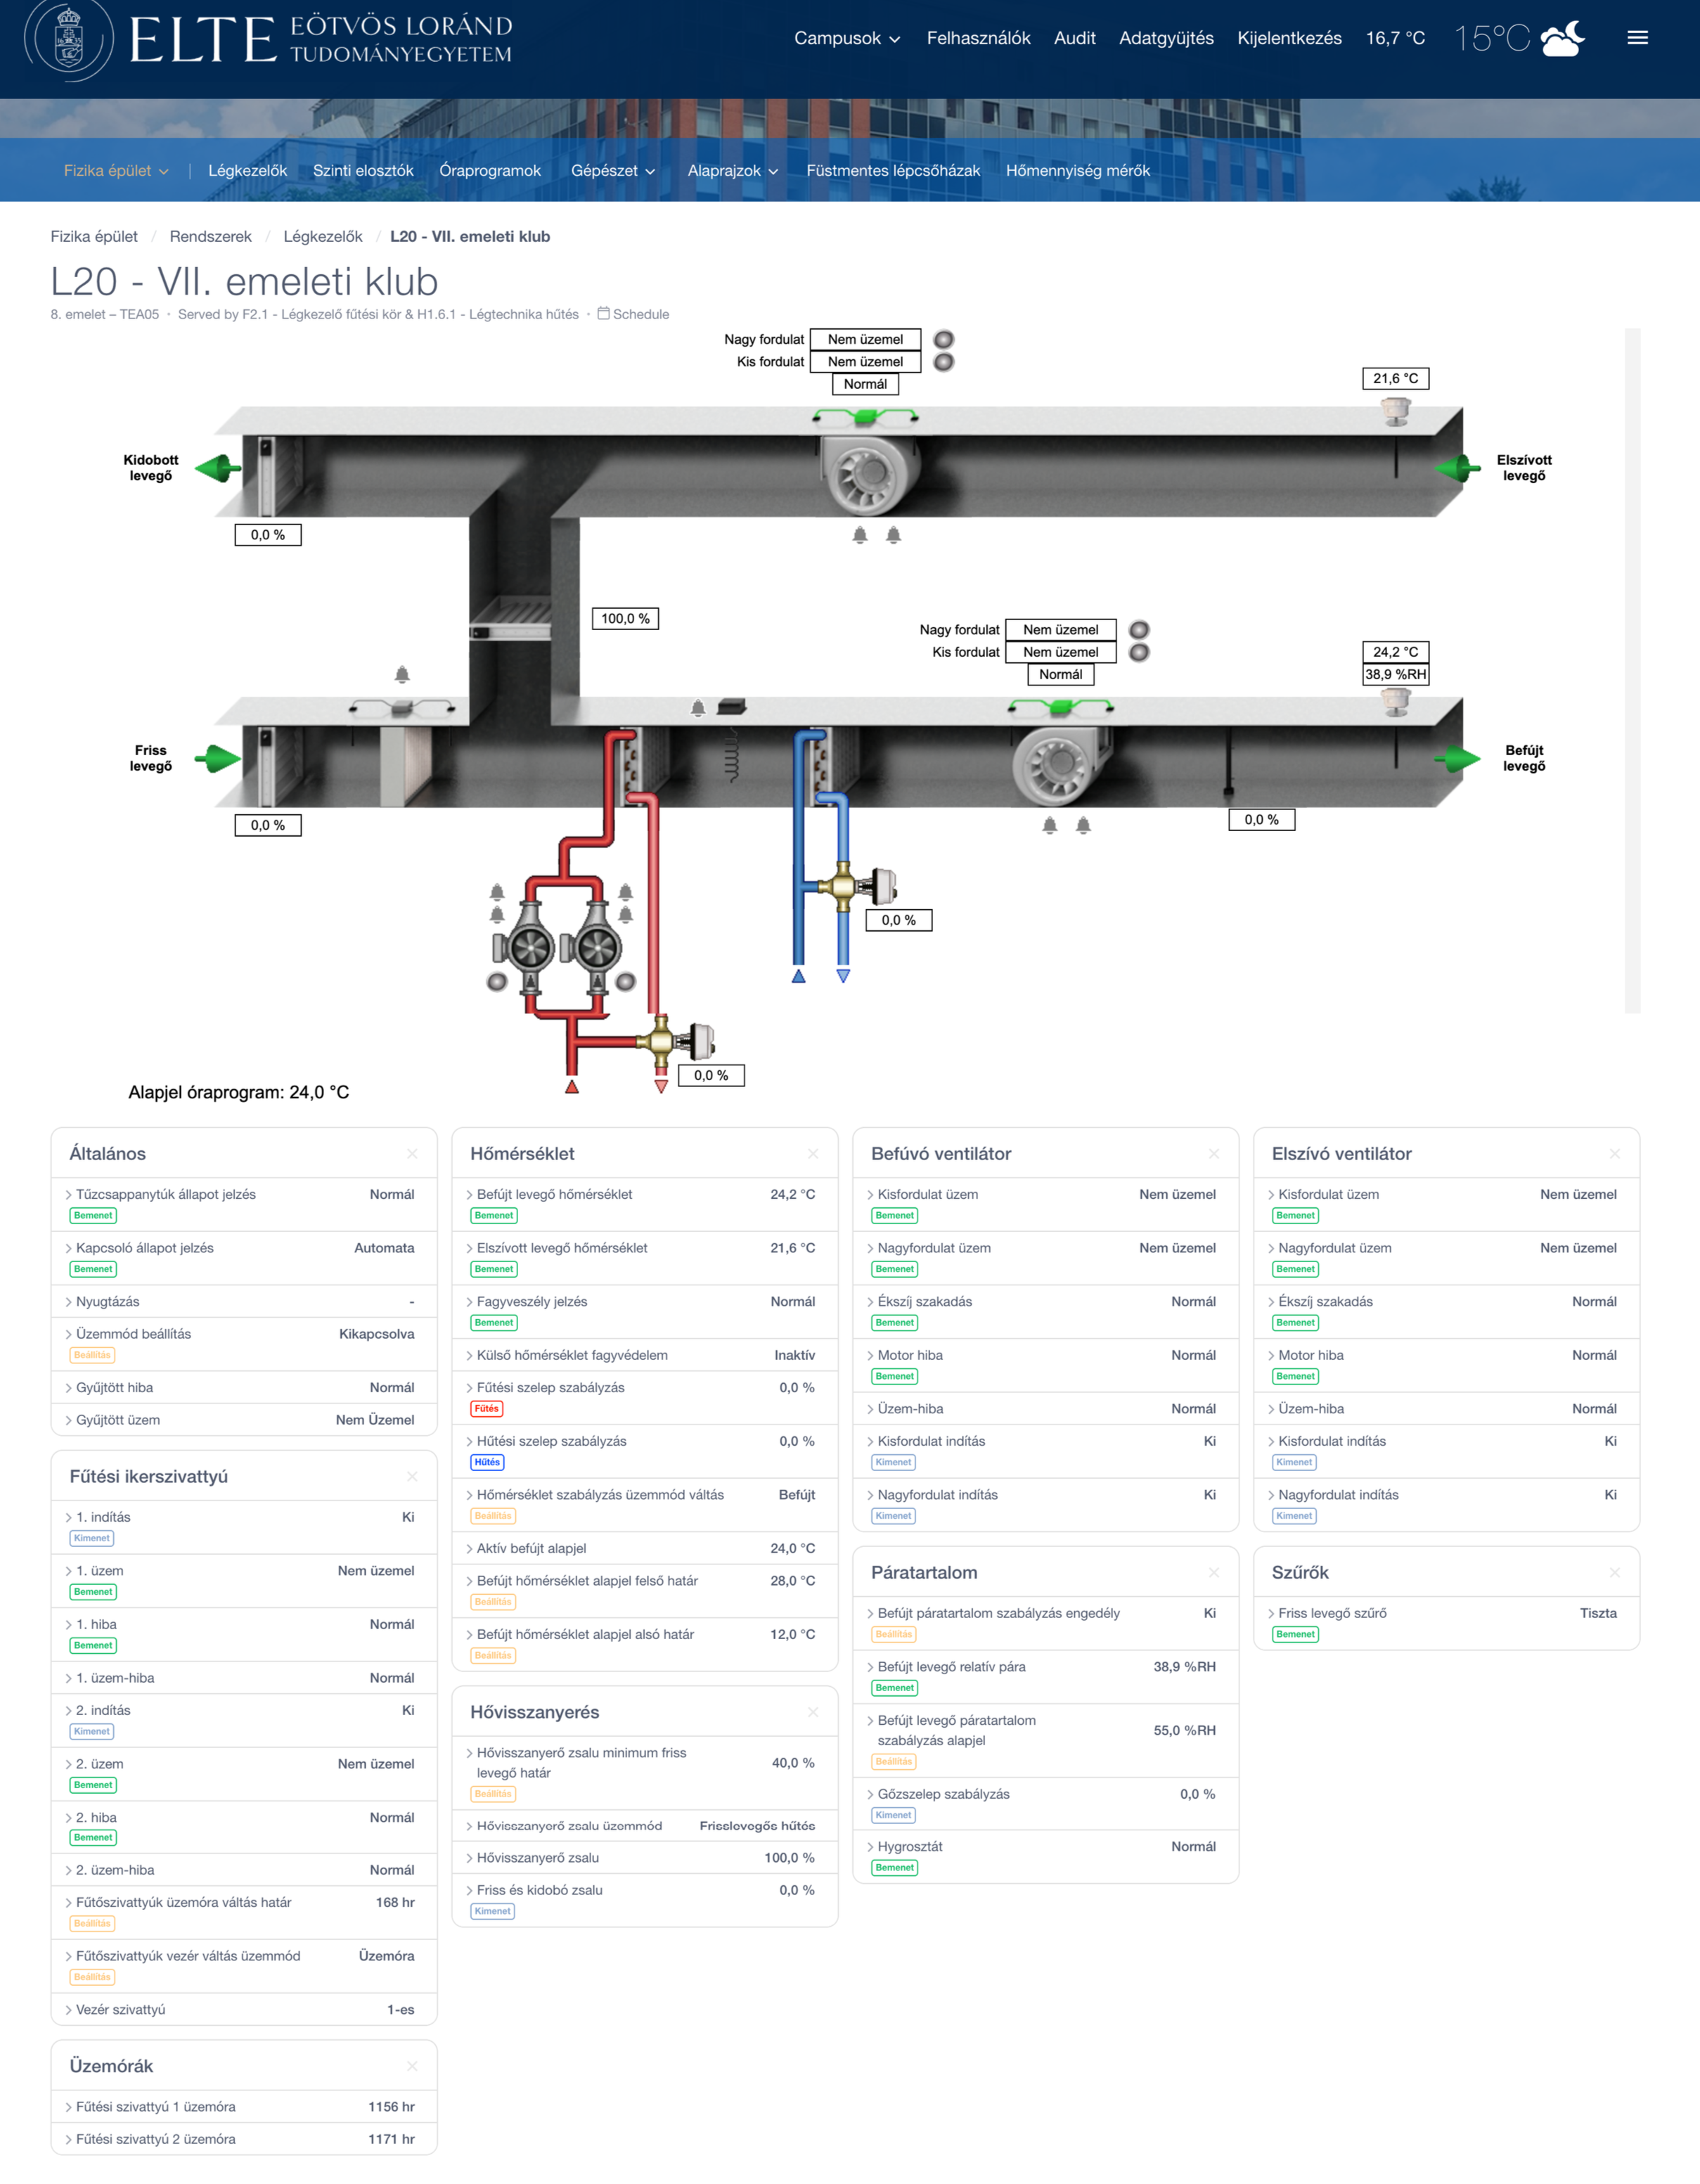Go to Hőmennyiség mérők menu item
This screenshot has width=1700, height=2184.
click(x=1077, y=171)
